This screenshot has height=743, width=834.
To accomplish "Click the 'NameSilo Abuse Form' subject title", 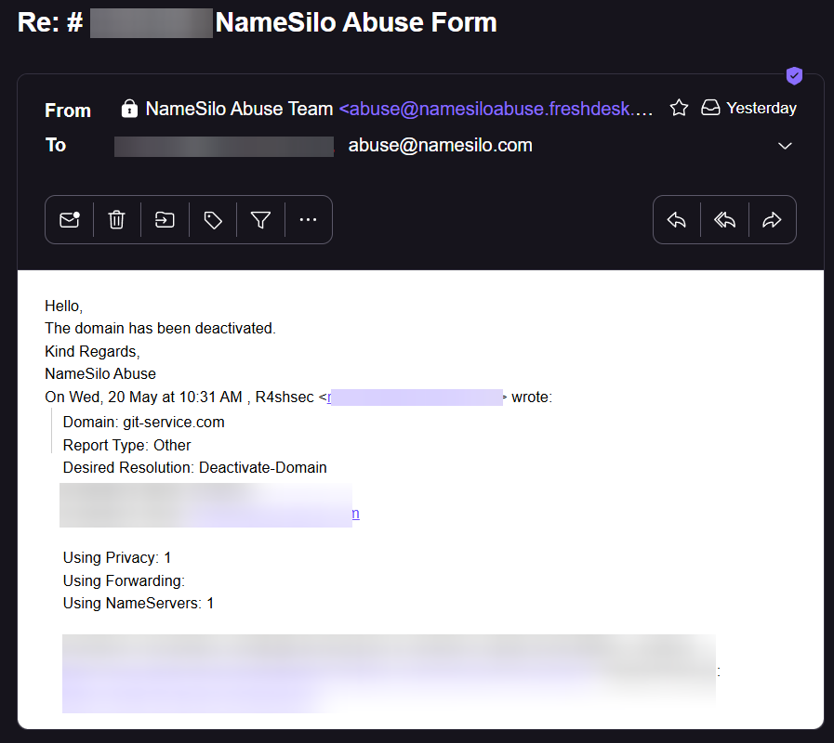I will coord(356,23).
